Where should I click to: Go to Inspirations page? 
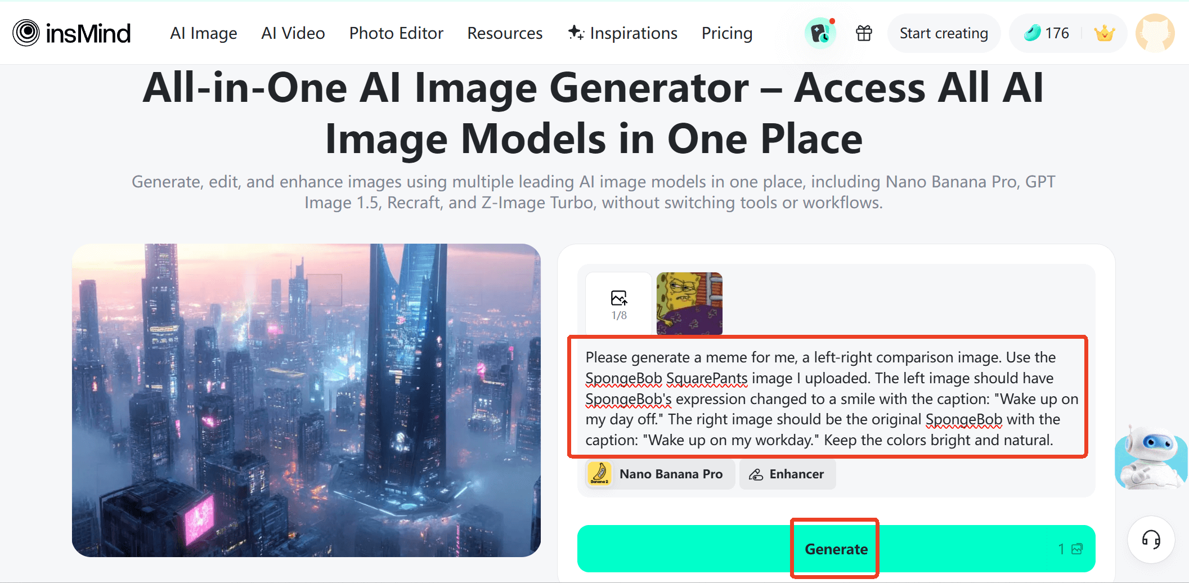(x=622, y=33)
